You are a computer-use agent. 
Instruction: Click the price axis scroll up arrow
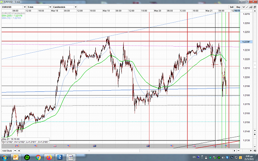tap(255, 11)
